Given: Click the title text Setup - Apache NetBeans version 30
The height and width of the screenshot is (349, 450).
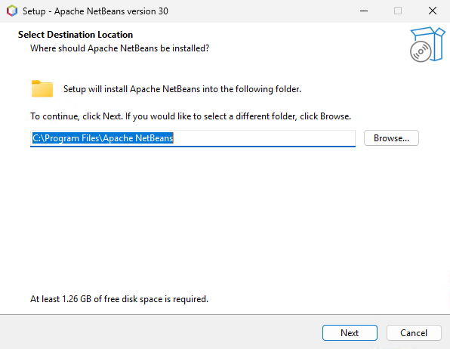Looking at the screenshot, I should [x=95, y=11].
